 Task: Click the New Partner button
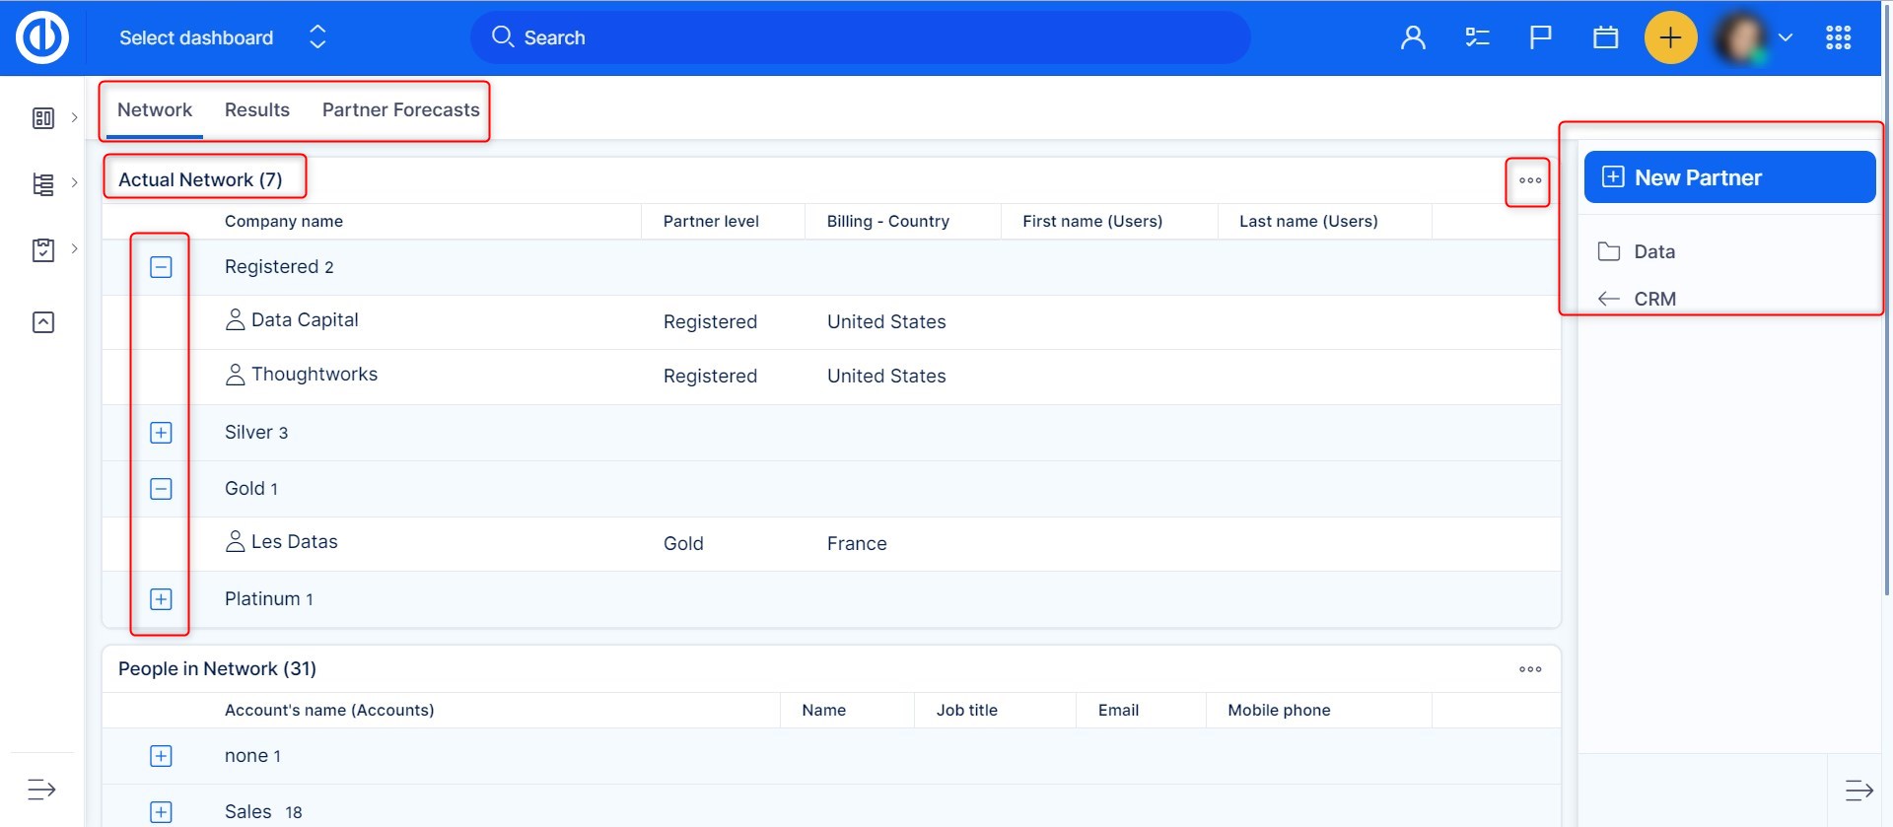(1728, 177)
